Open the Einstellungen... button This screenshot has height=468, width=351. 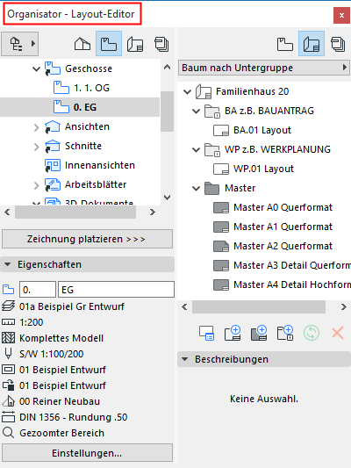(88, 453)
